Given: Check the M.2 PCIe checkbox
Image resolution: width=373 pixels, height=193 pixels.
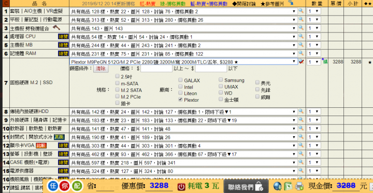Looking at the screenshot, I should [117, 96].
